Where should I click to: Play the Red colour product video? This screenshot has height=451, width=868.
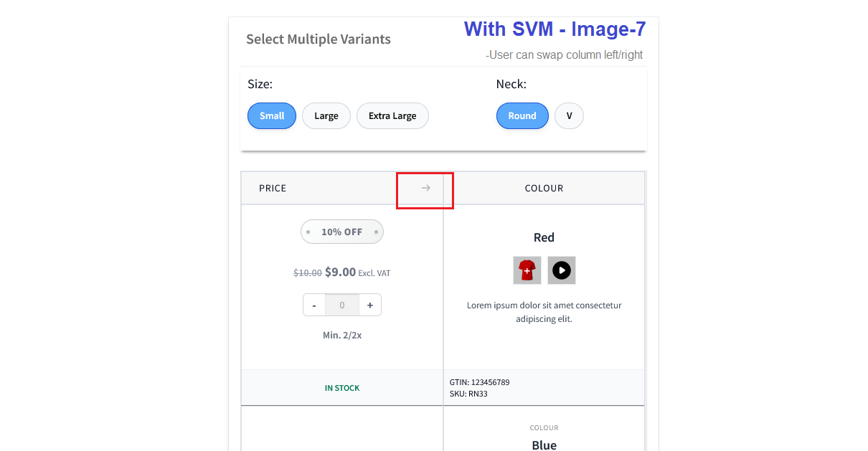[562, 270]
